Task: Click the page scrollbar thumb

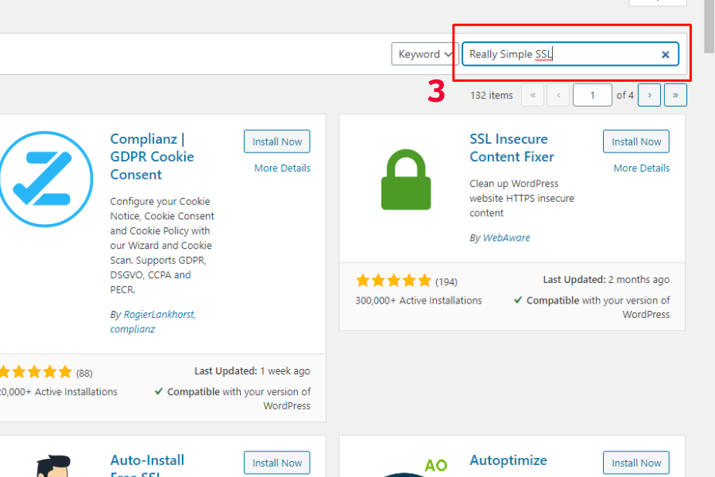Action: point(709,26)
